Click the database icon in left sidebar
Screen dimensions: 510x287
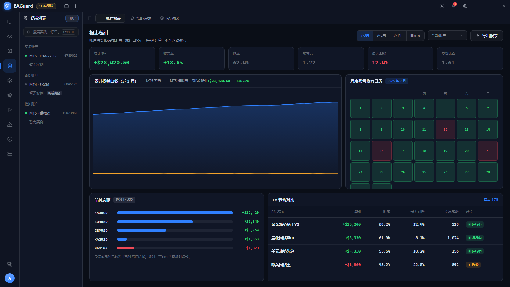click(x=10, y=66)
